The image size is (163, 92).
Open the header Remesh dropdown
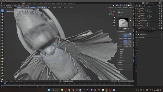click(125, 8)
